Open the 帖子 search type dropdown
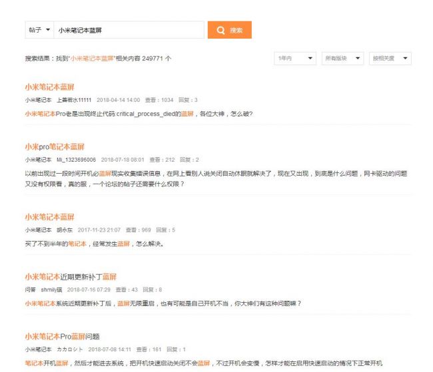433x372 pixels. pos(39,30)
